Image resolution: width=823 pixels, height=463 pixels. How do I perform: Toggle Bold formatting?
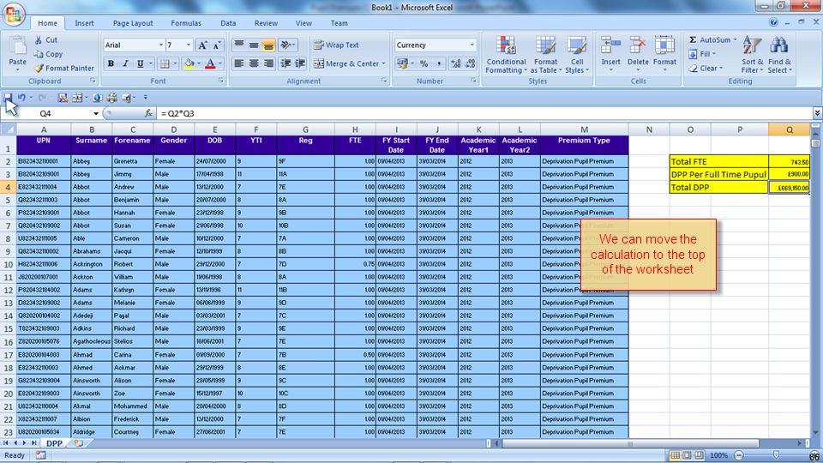pyautogui.click(x=111, y=63)
